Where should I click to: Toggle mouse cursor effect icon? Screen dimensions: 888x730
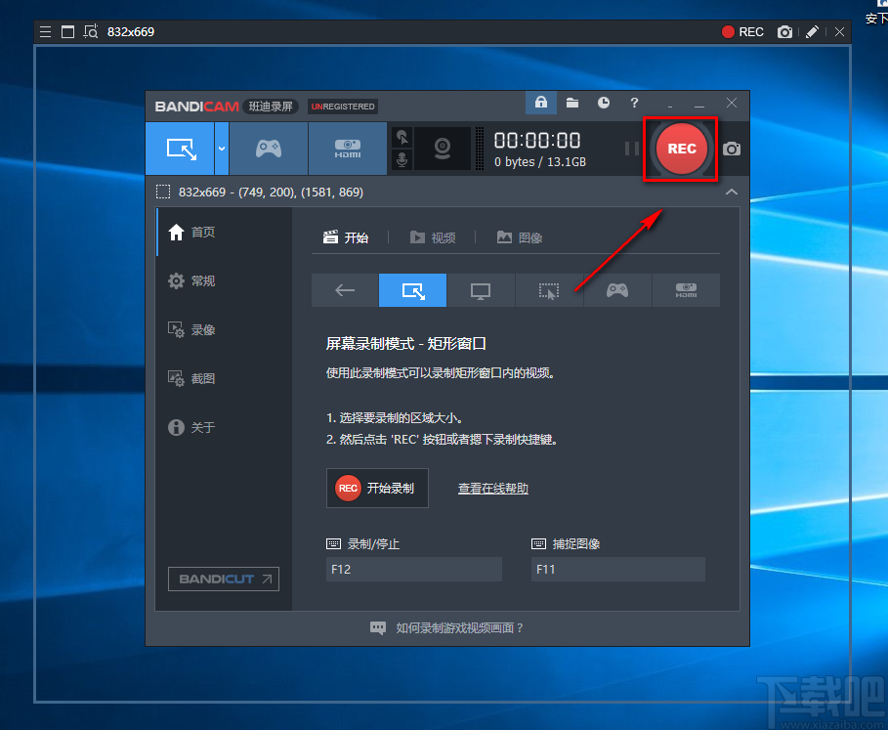402,138
